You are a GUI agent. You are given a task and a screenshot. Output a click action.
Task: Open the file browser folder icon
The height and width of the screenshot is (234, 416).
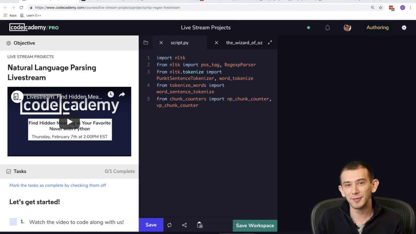point(146,43)
